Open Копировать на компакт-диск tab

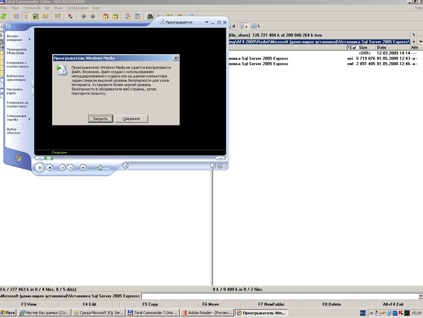pos(17,104)
